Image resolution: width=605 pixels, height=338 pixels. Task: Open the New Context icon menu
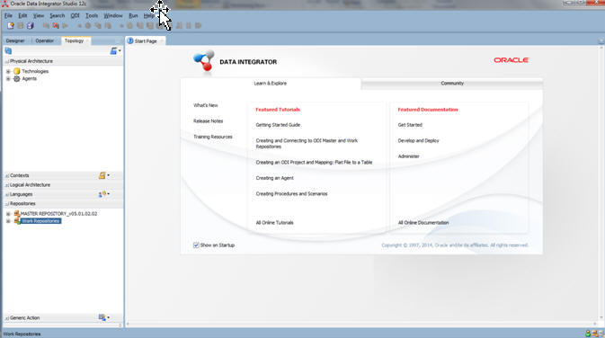pyautogui.click(x=103, y=175)
